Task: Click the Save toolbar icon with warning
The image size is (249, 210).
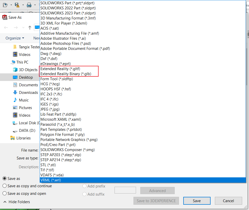Action: [17, 5]
